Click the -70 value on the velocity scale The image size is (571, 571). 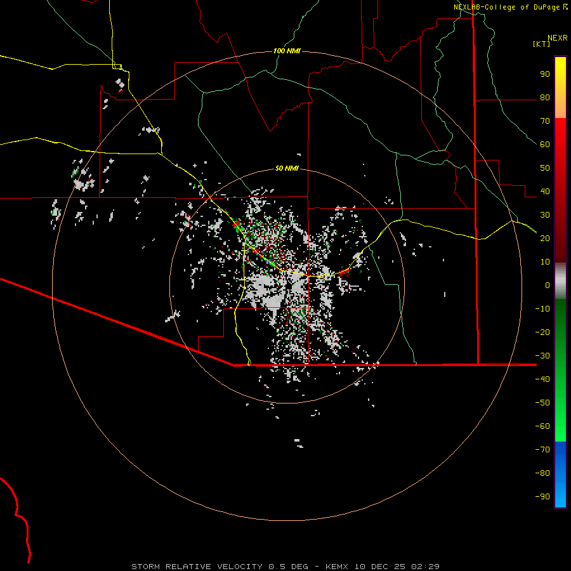(542, 449)
